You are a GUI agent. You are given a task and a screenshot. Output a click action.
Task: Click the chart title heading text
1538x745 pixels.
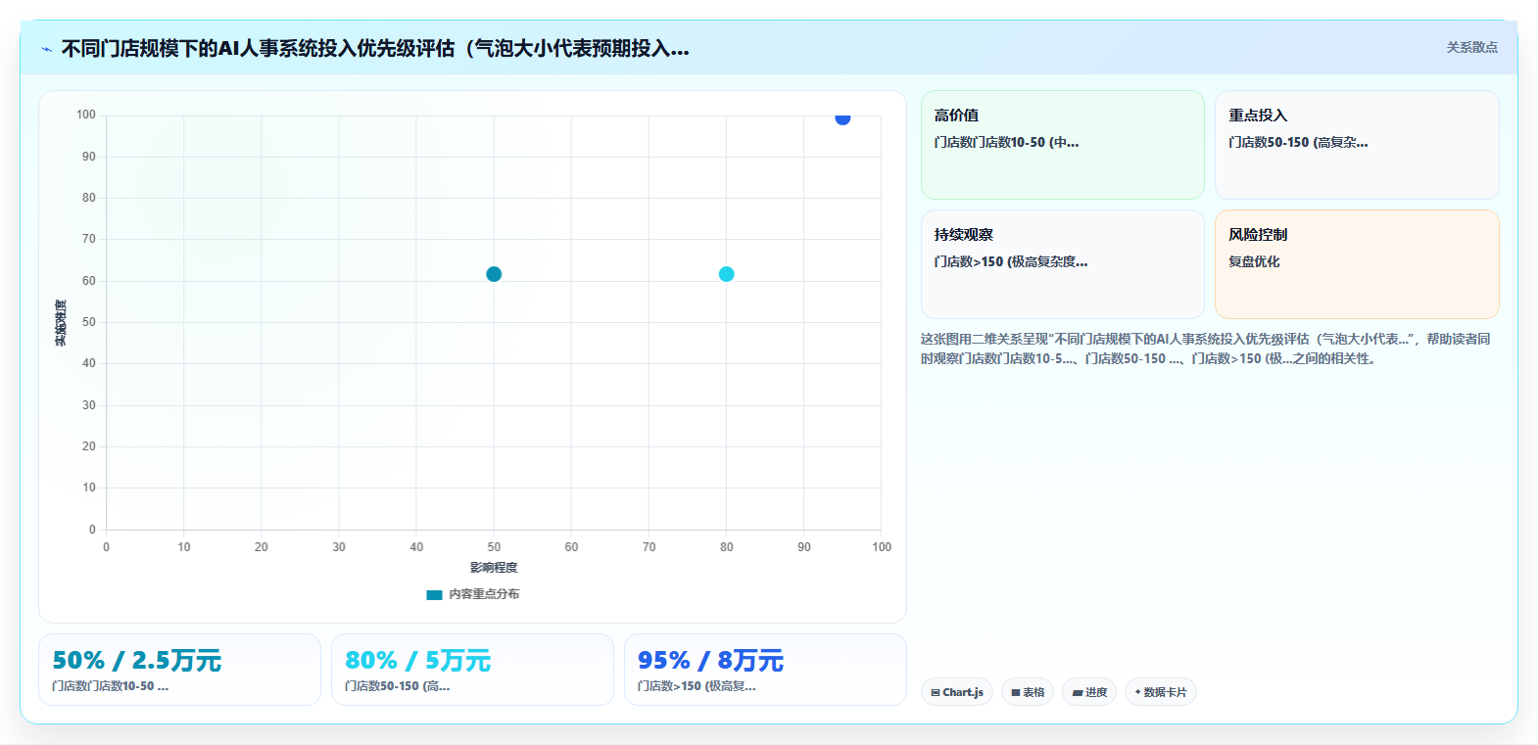tap(375, 48)
